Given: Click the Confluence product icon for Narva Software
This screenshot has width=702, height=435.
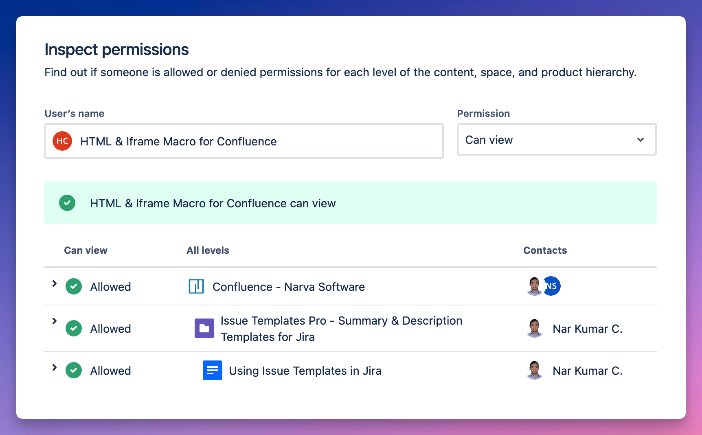Looking at the screenshot, I should point(196,286).
